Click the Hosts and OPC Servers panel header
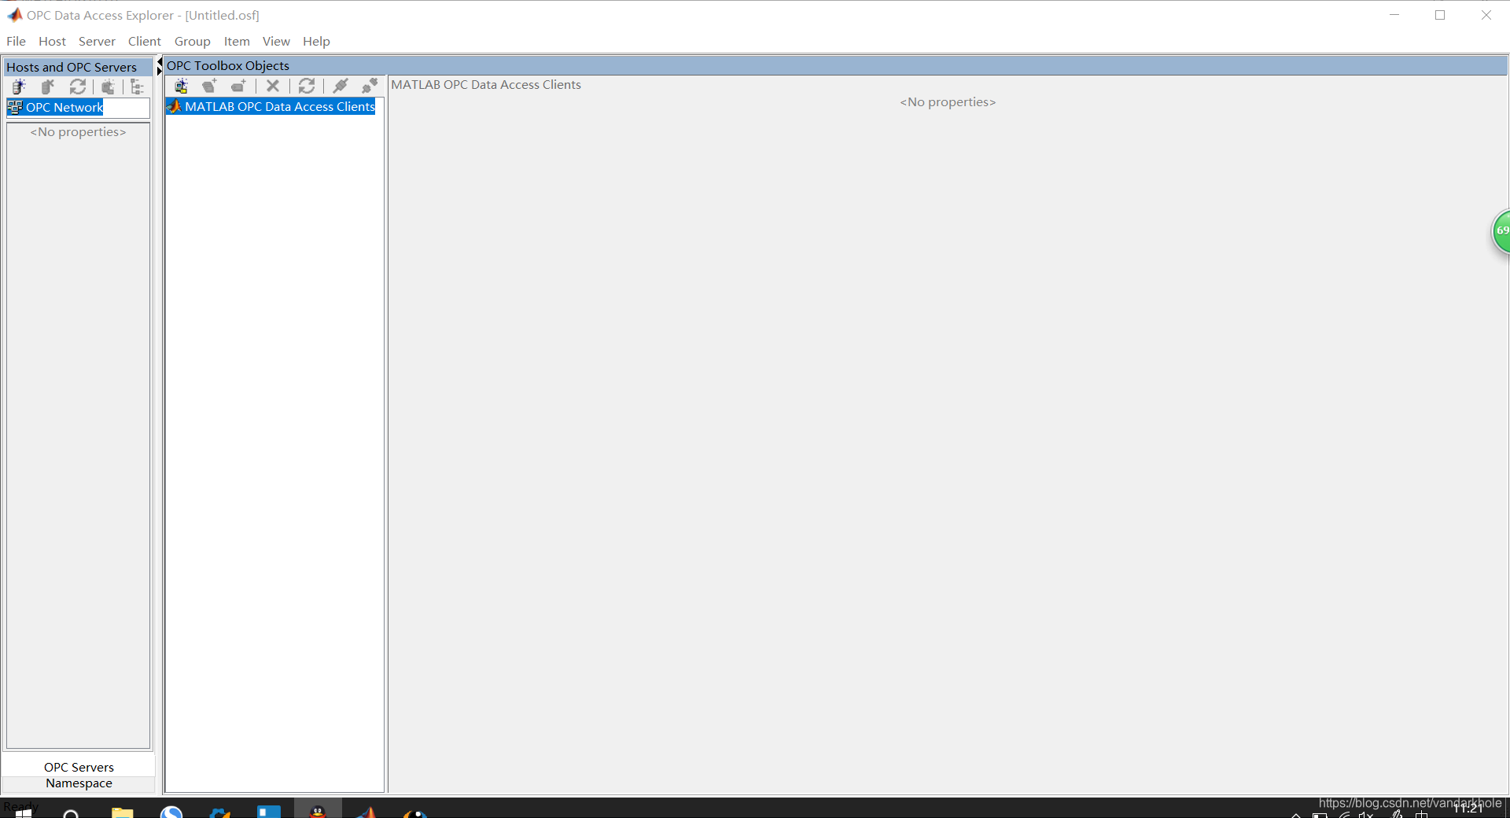The width and height of the screenshot is (1510, 818). click(79, 67)
